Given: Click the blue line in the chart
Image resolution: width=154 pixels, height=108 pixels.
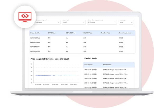Looking at the screenshot, I should 56,75.
